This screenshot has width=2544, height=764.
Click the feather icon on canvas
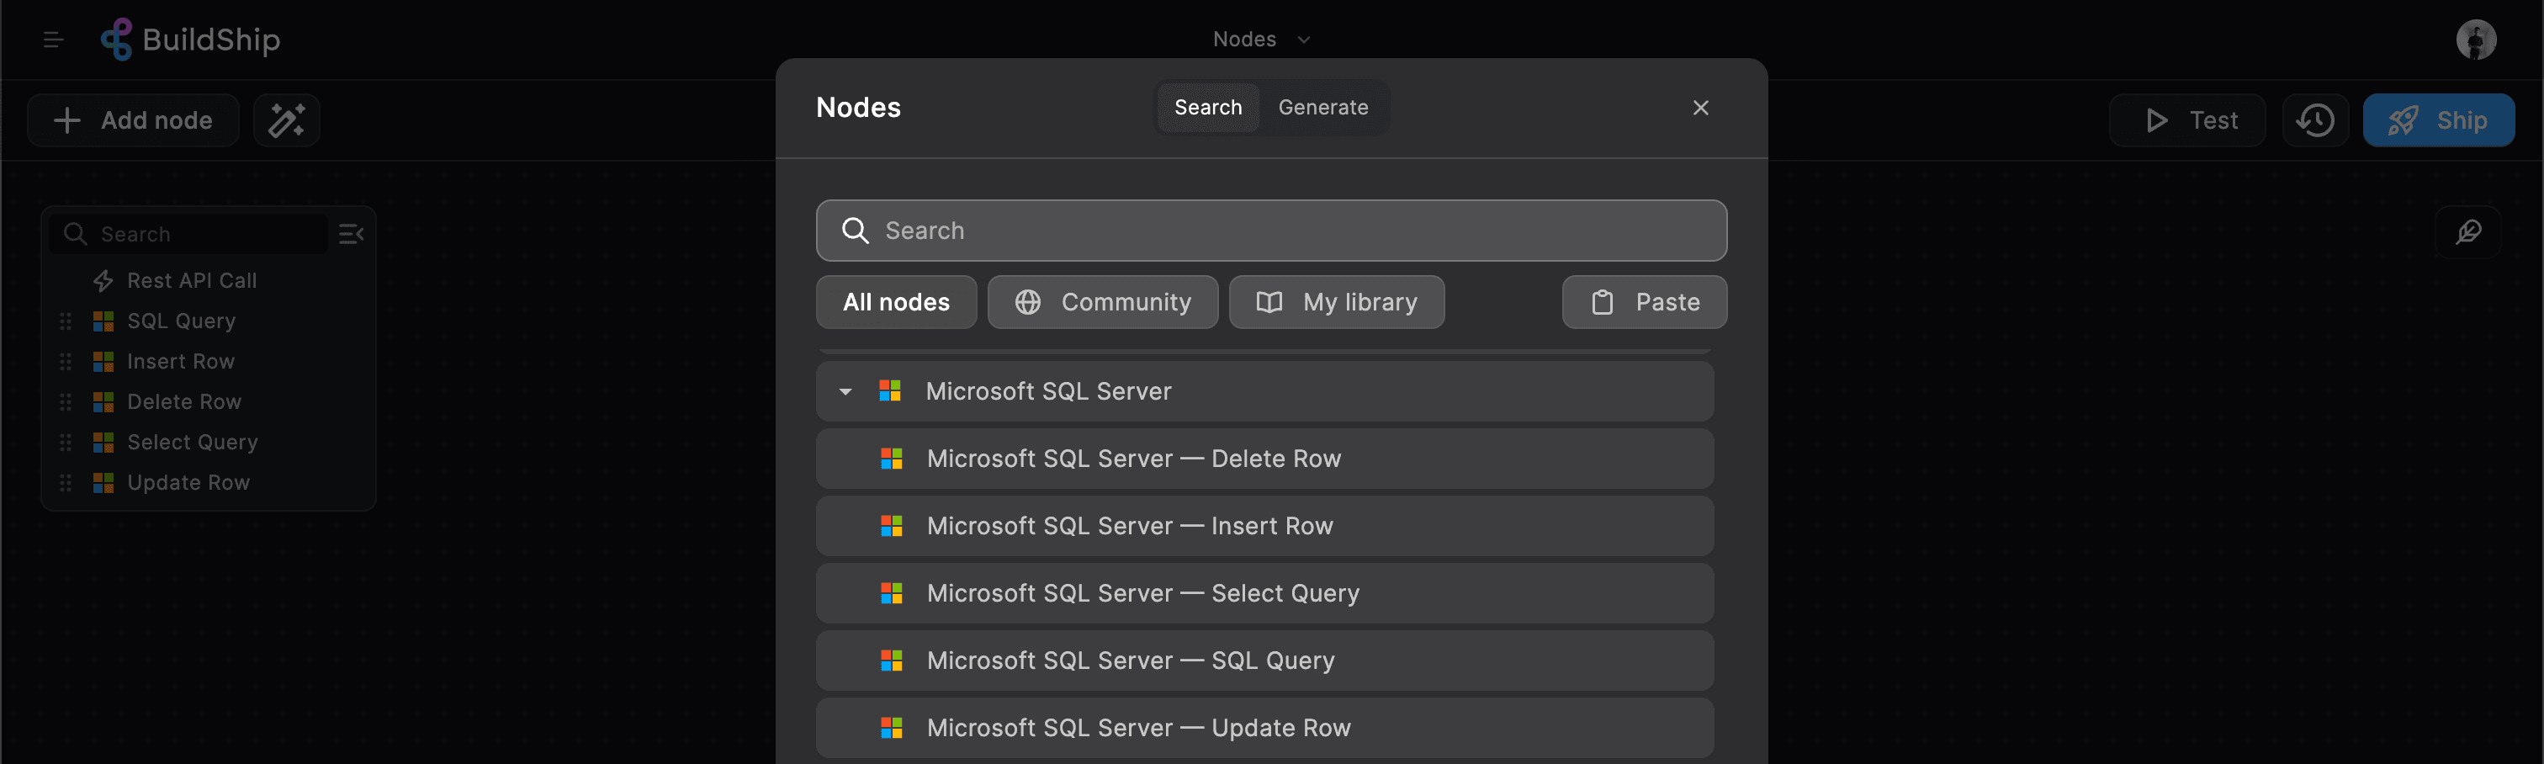[2467, 232]
